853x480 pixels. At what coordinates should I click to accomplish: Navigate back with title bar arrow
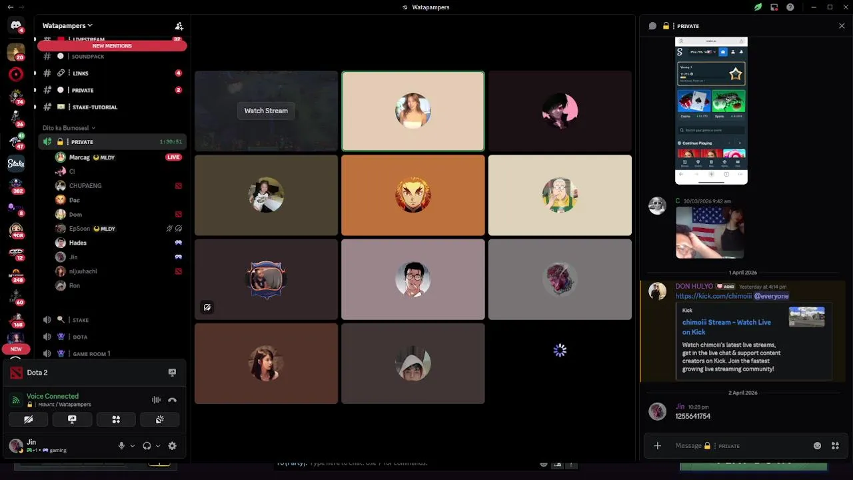click(10, 7)
